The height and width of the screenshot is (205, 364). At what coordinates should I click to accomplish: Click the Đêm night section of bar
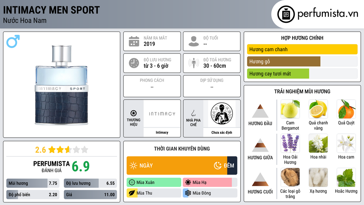232,165
